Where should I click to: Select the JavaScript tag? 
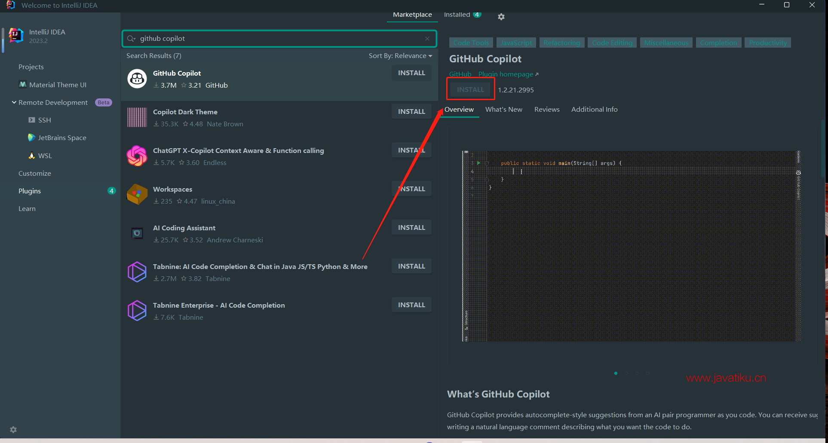516,43
